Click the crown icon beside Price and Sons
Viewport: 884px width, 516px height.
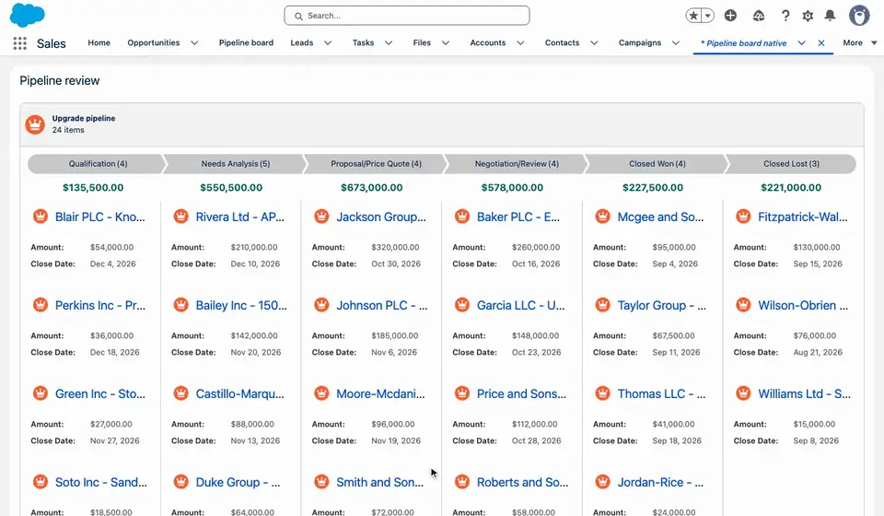point(461,393)
